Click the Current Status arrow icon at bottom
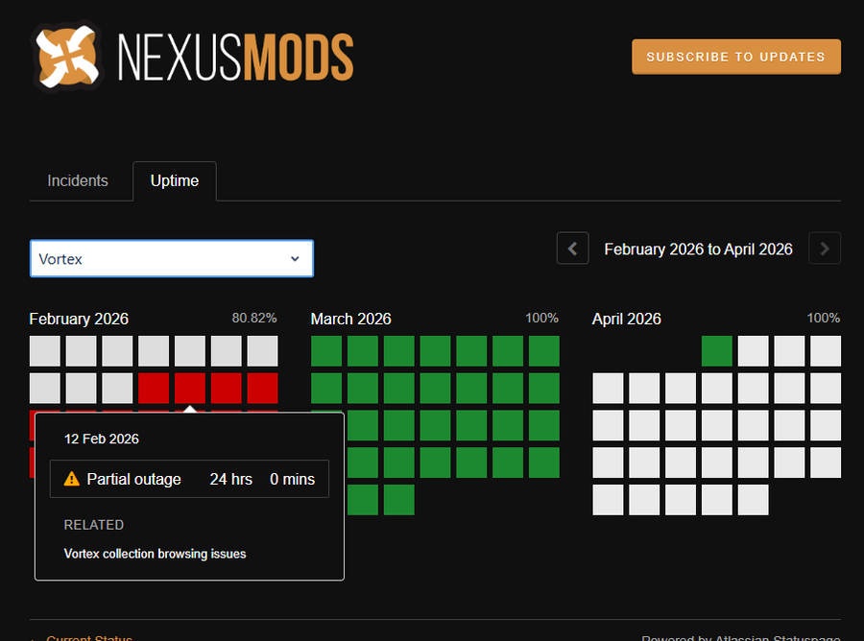 pyautogui.click(x=36, y=637)
